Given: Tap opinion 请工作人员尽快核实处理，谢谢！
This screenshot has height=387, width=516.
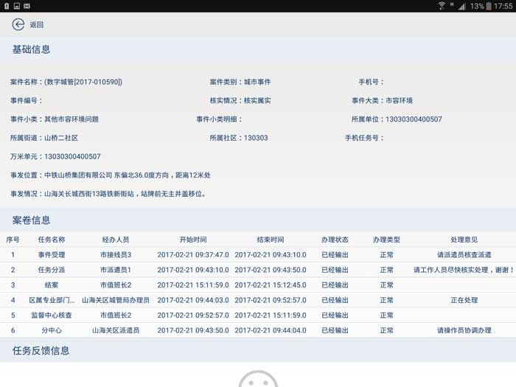Looking at the screenshot, I should pos(464,270).
